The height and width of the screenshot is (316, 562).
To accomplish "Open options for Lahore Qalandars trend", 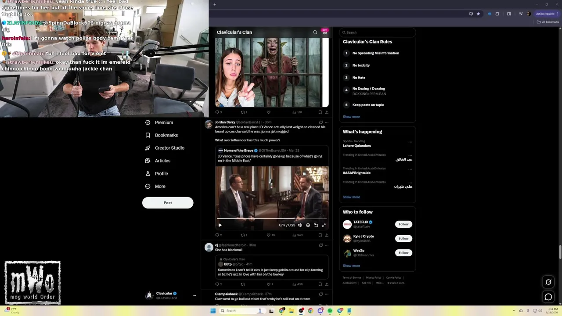I will [x=410, y=142].
